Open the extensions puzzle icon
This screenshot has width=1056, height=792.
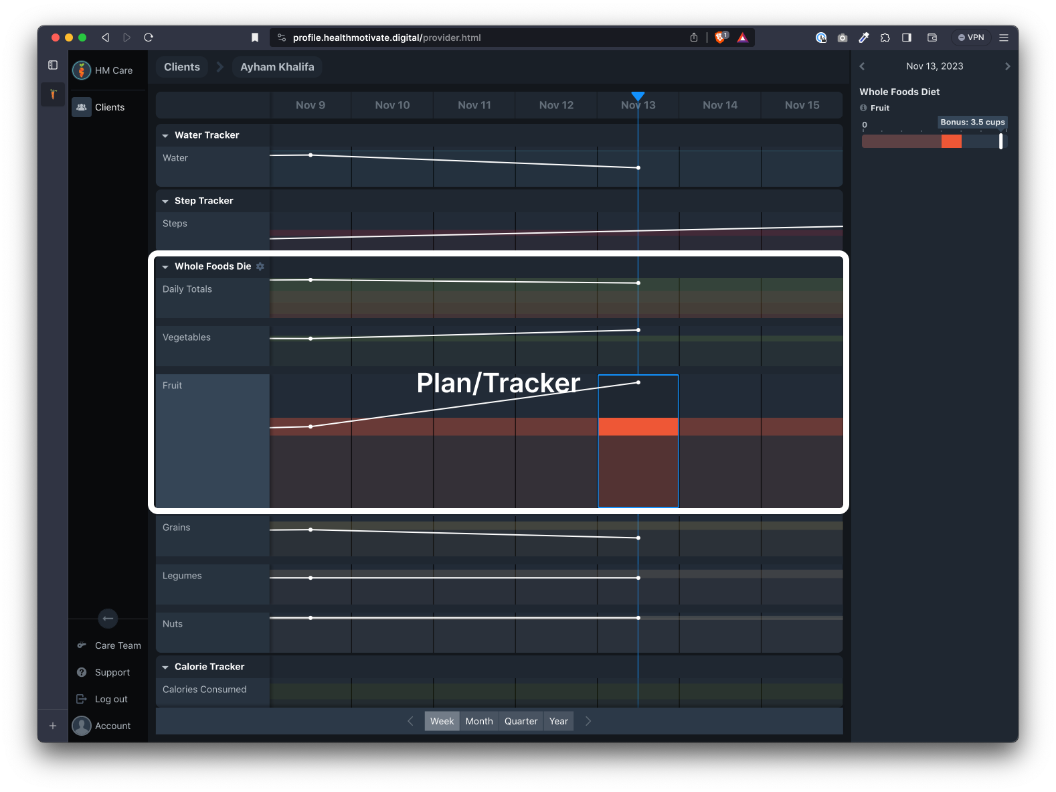coord(885,37)
